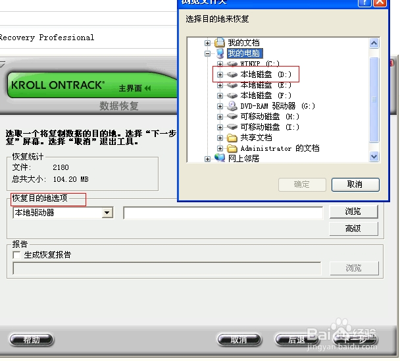Expand the 网上邻居 node
This screenshot has width=400, height=361.
click(x=207, y=159)
